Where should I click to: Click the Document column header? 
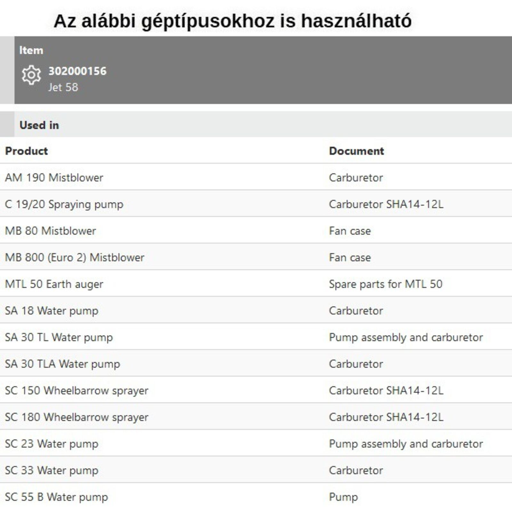coord(356,151)
